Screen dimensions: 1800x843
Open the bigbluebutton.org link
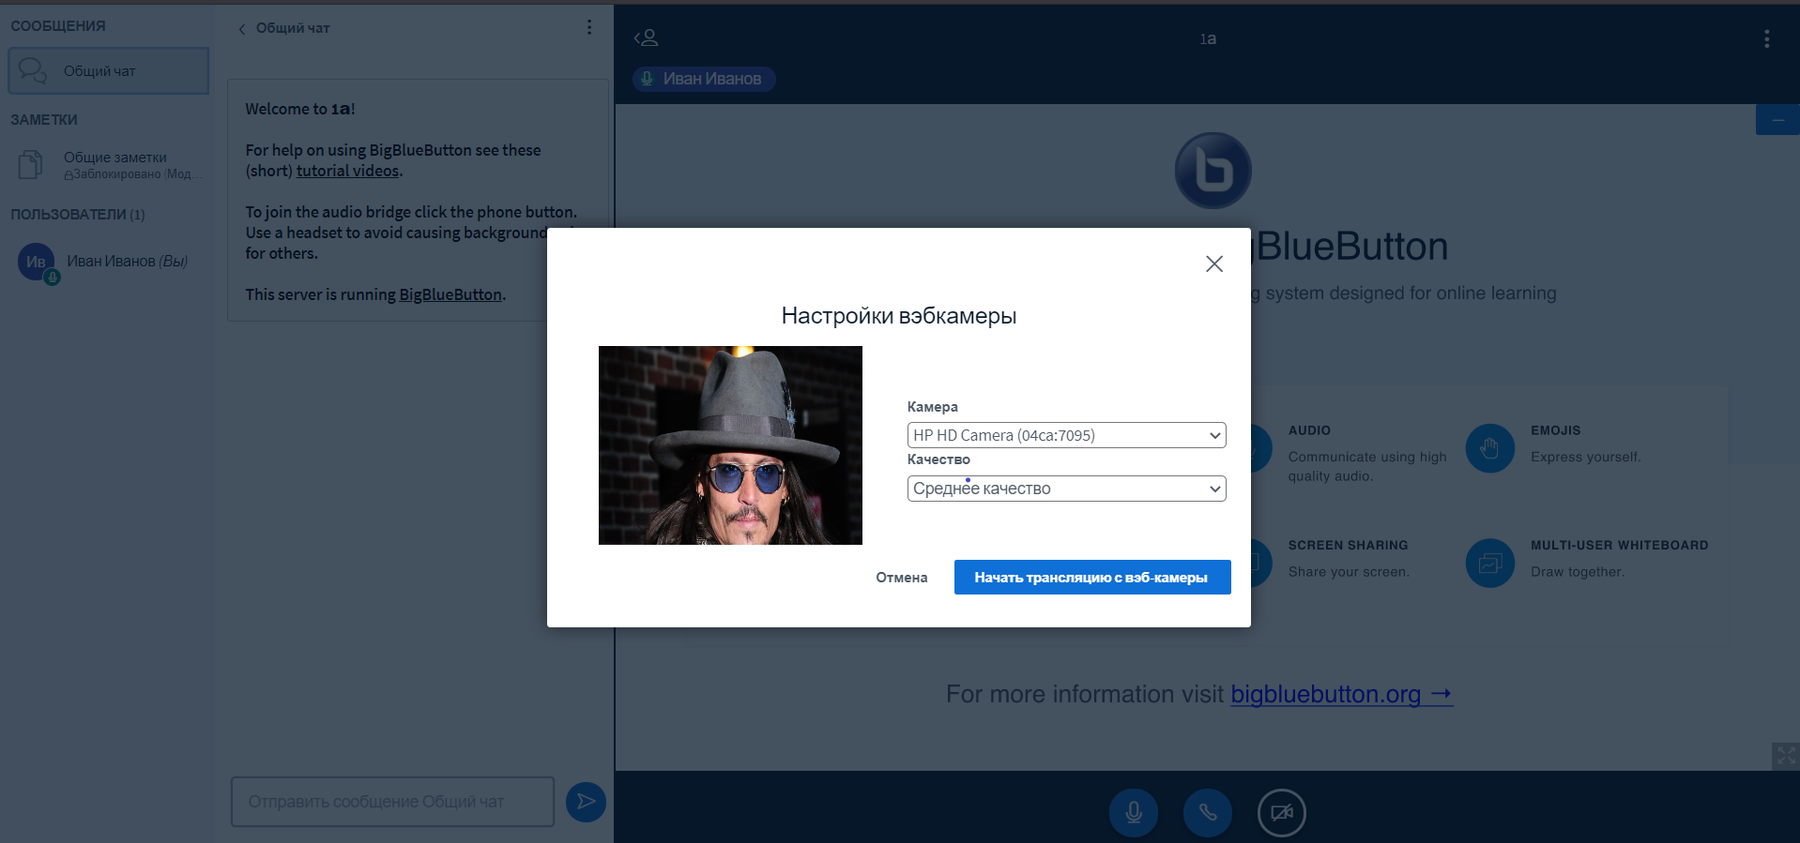pyautogui.click(x=1340, y=694)
